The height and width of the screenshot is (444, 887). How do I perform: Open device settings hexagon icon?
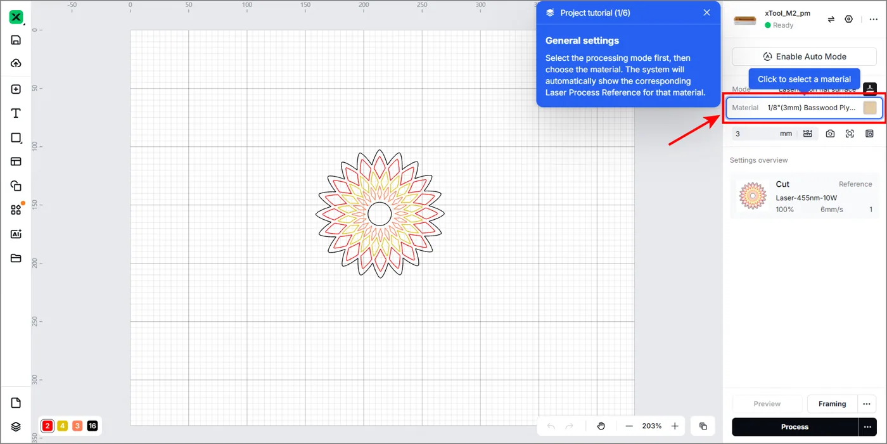(x=849, y=20)
